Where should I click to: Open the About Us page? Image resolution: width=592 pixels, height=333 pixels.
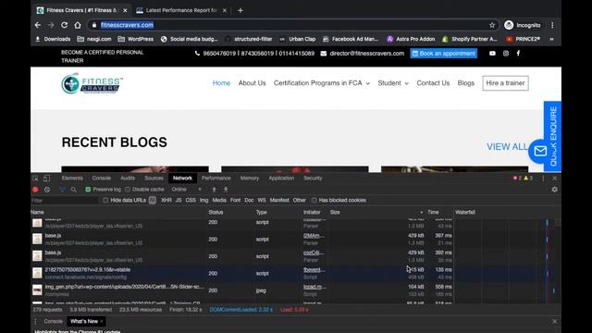(253, 83)
